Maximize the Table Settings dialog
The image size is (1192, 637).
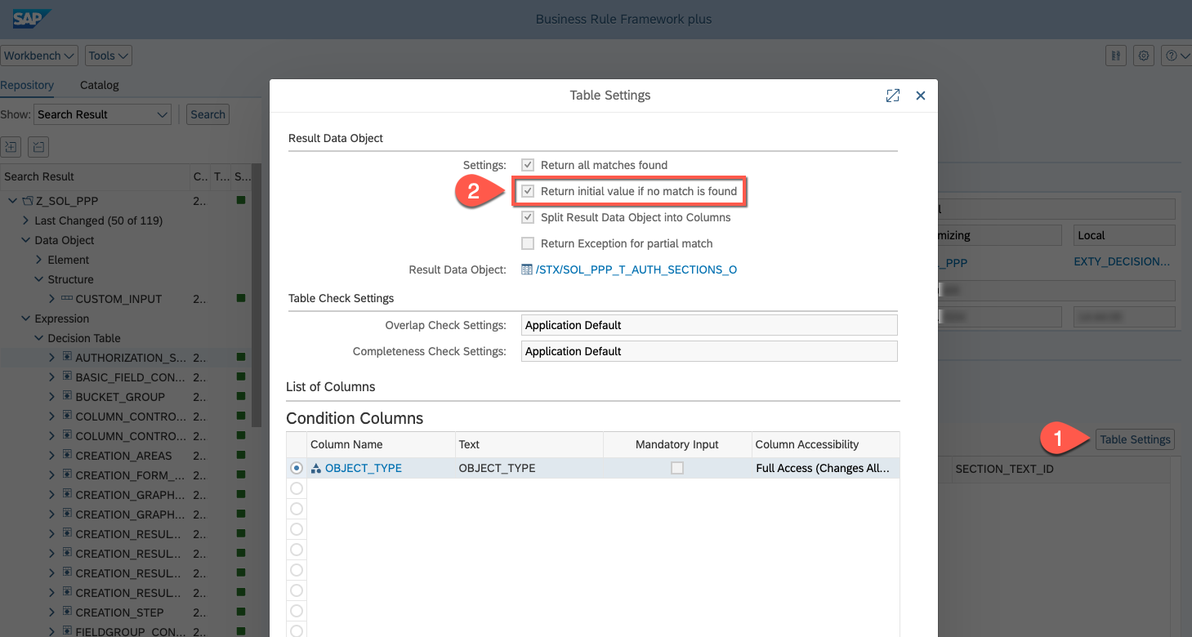[x=892, y=96]
